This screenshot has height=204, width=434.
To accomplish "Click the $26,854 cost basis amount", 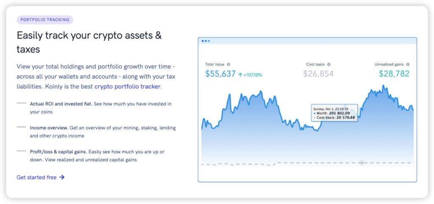I will (318, 74).
